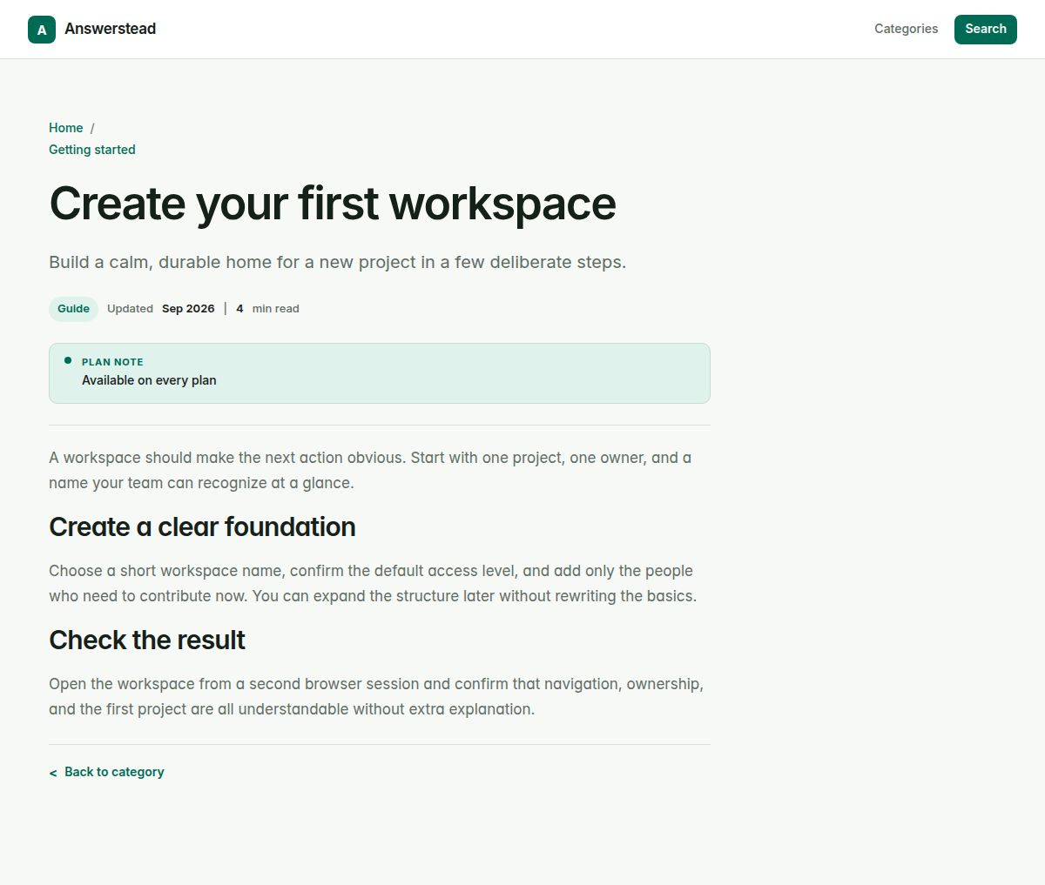Image resolution: width=1045 pixels, height=885 pixels.
Task: Click the Back to category arrow
Action: (x=53, y=773)
